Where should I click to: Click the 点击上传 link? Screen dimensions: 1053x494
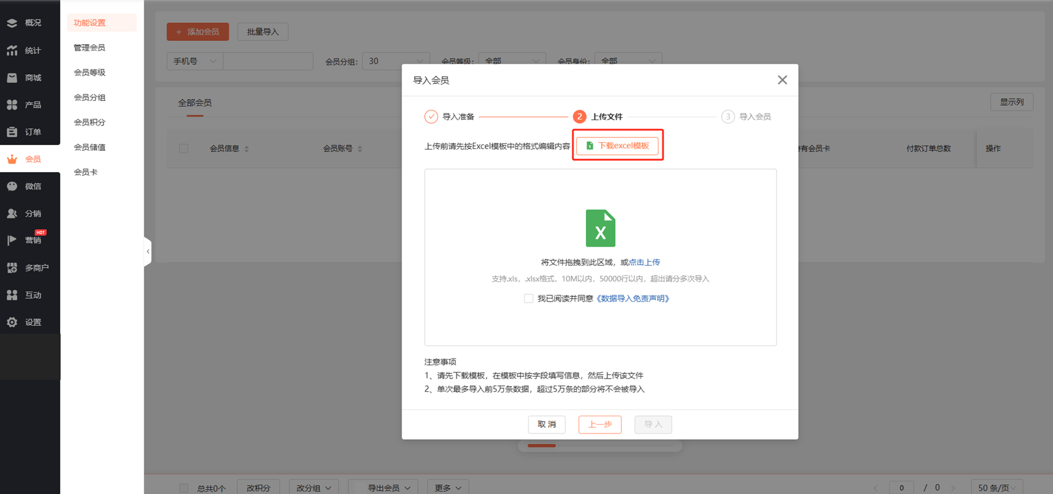pyautogui.click(x=644, y=262)
